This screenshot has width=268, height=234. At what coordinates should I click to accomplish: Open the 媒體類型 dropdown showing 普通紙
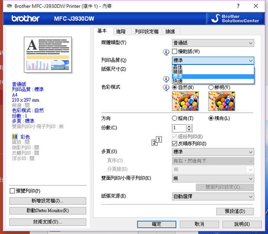[x=213, y=43]
